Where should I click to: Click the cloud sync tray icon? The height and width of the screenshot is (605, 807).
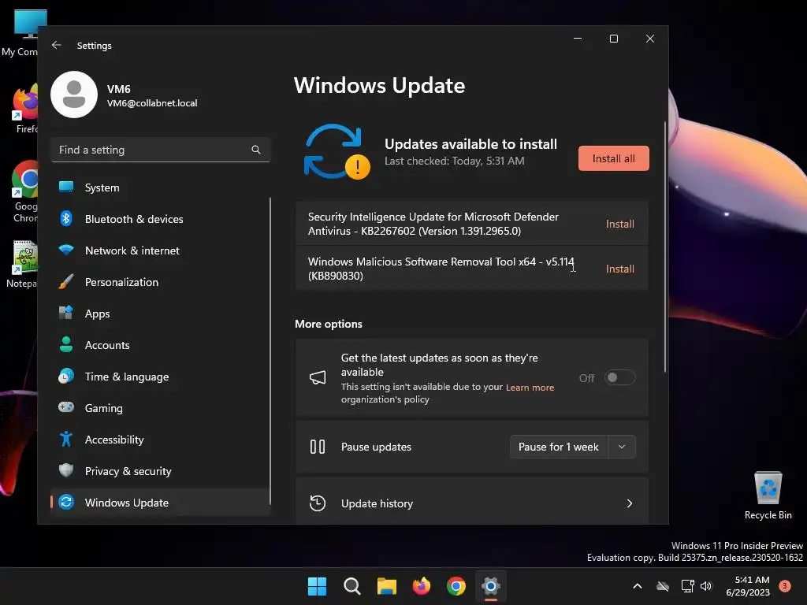click(x=663, y=586)
